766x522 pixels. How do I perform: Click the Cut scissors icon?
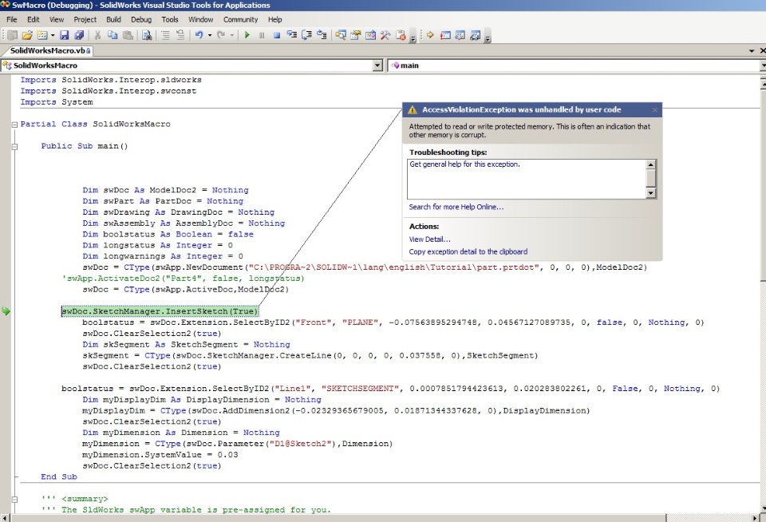(97, 35)
